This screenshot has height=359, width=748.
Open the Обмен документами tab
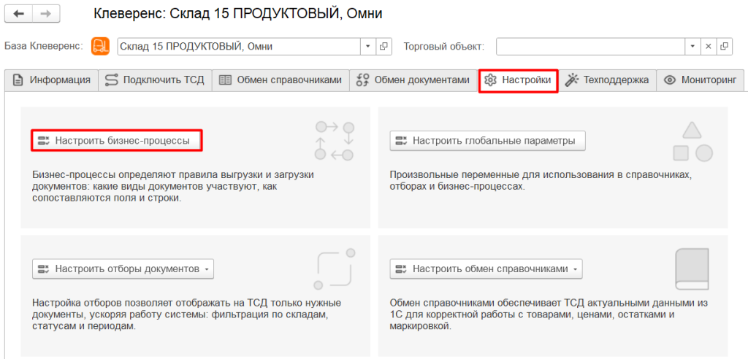click(x=413, y=80)
